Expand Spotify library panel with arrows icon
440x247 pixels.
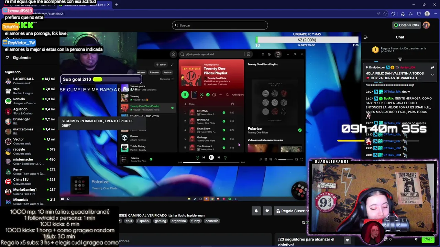click(x=172, y=64)
